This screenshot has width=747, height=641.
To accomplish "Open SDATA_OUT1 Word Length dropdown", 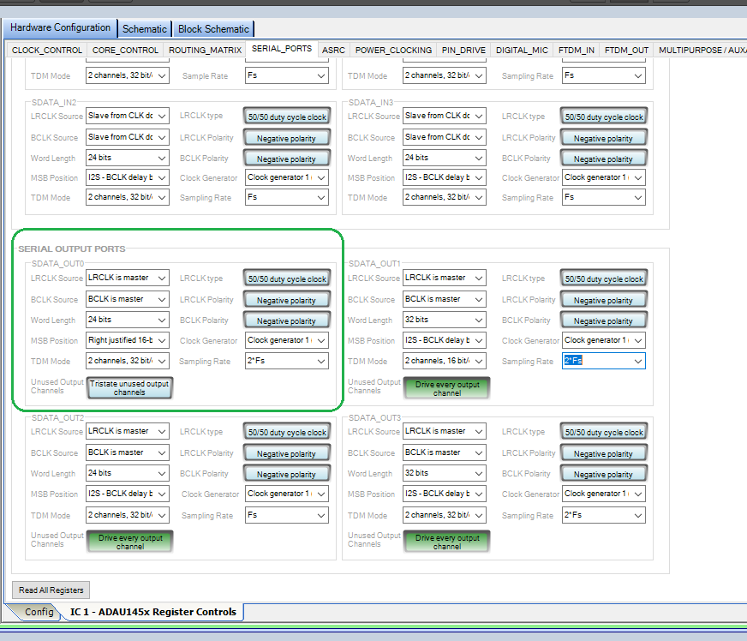I will click(x=444, y=320).
